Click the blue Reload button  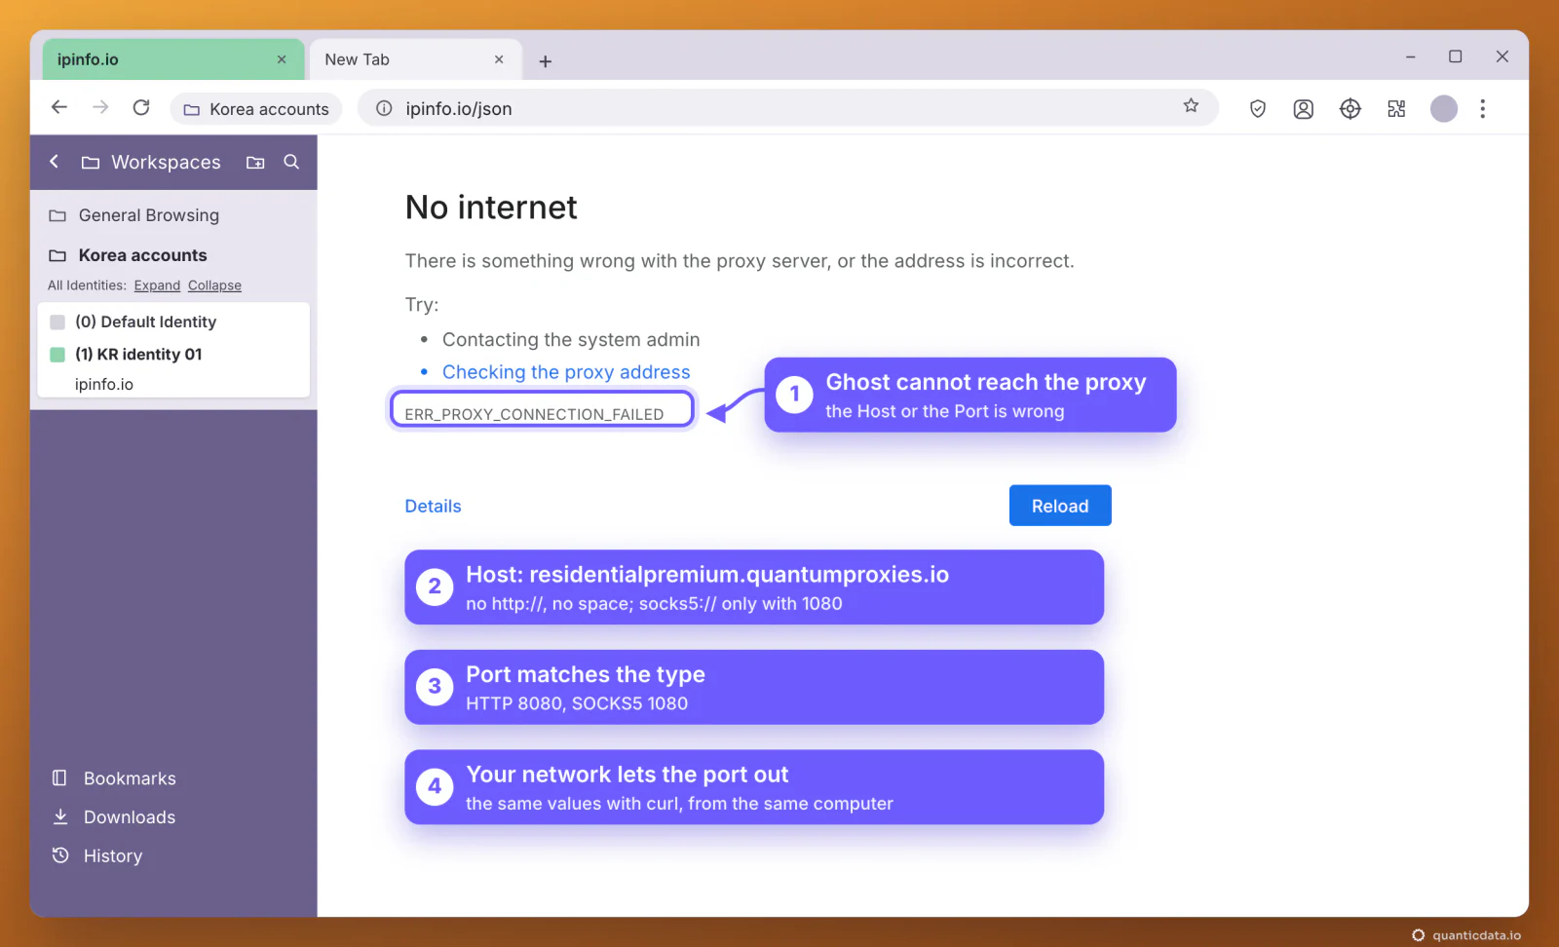click(x=1060, y=506)
